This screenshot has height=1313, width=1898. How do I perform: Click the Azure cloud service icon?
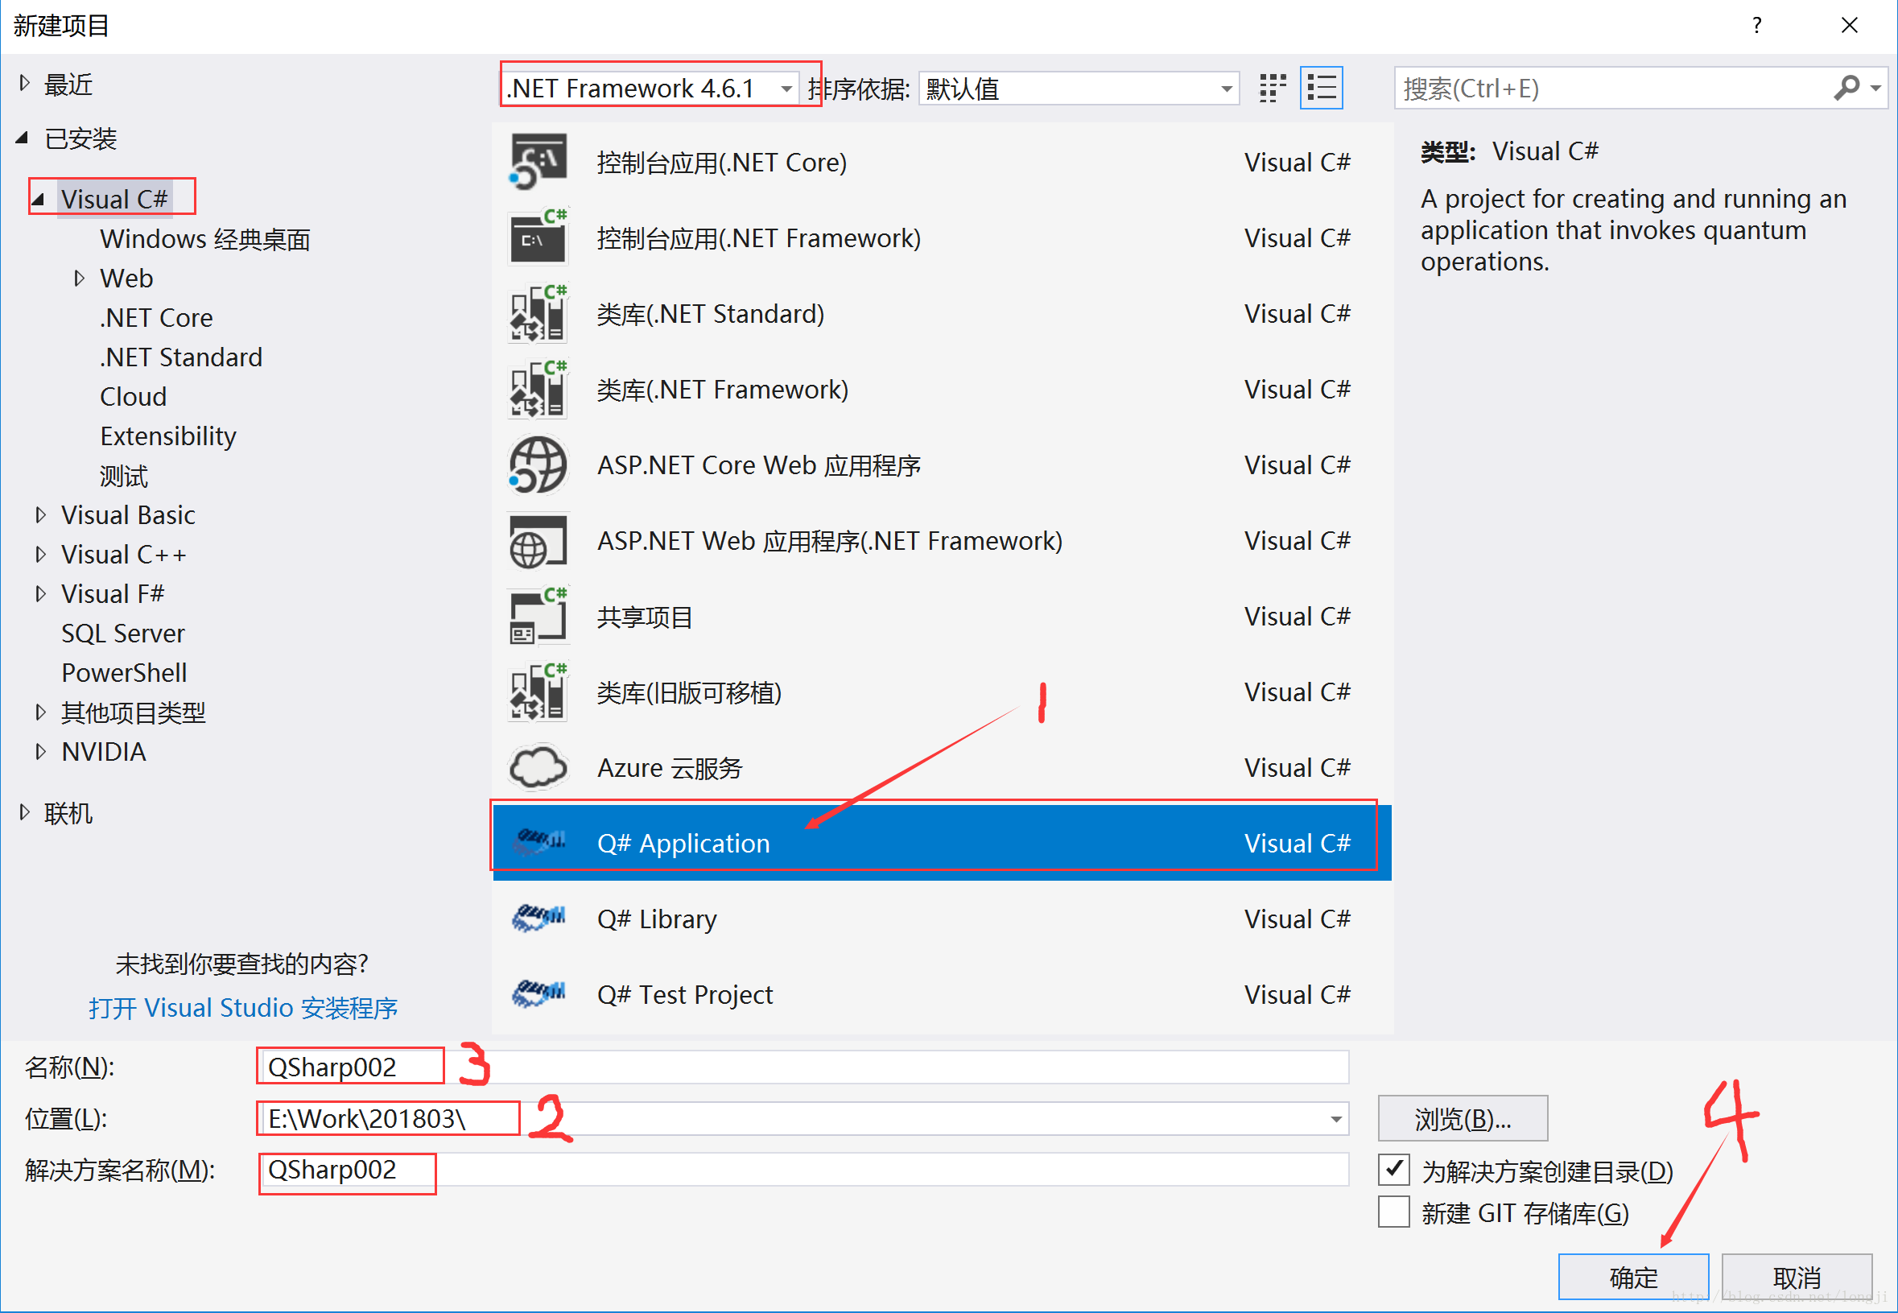pyautogui.click(x=538, y=767)
